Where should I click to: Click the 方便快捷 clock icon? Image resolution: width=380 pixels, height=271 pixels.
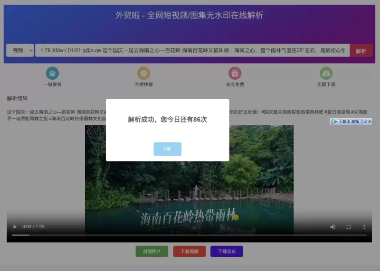144,73
